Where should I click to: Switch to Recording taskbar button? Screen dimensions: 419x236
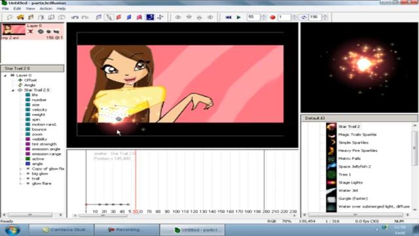(x=127, y=230)
